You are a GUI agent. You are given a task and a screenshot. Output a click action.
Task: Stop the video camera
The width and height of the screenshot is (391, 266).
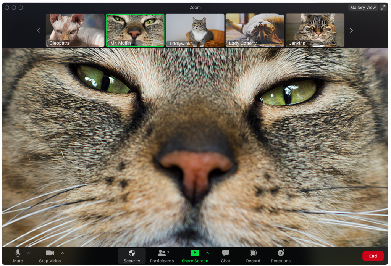tap(50, 255)
